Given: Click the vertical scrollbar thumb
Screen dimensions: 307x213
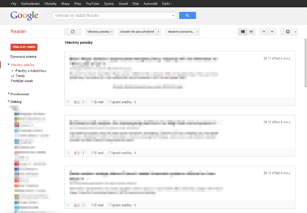Looking at the screenshot, I should click(305, 63).
